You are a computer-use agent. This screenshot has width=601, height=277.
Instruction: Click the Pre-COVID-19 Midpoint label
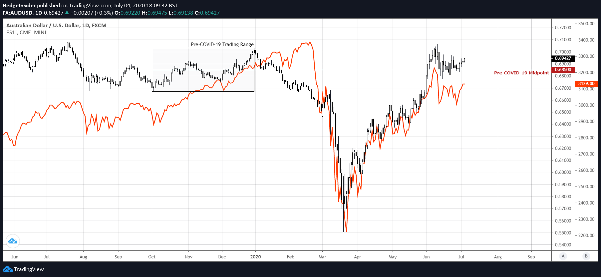pos(521,73)
